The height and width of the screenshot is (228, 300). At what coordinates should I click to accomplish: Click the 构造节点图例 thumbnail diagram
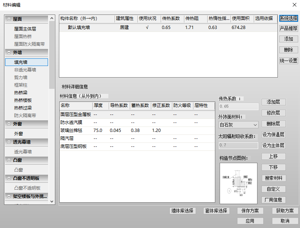[239, 183]
